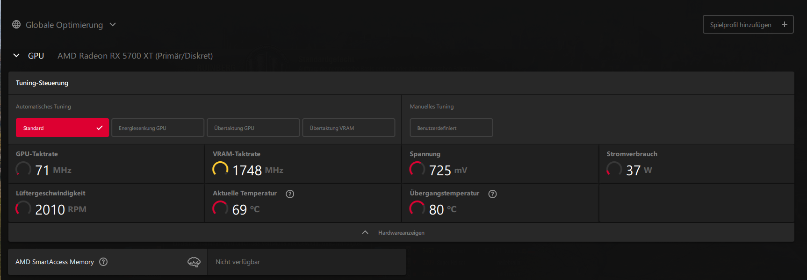Click the yellow VRAM-Taktrate gauge icon
Screen dimensions: 807x280
220,169
